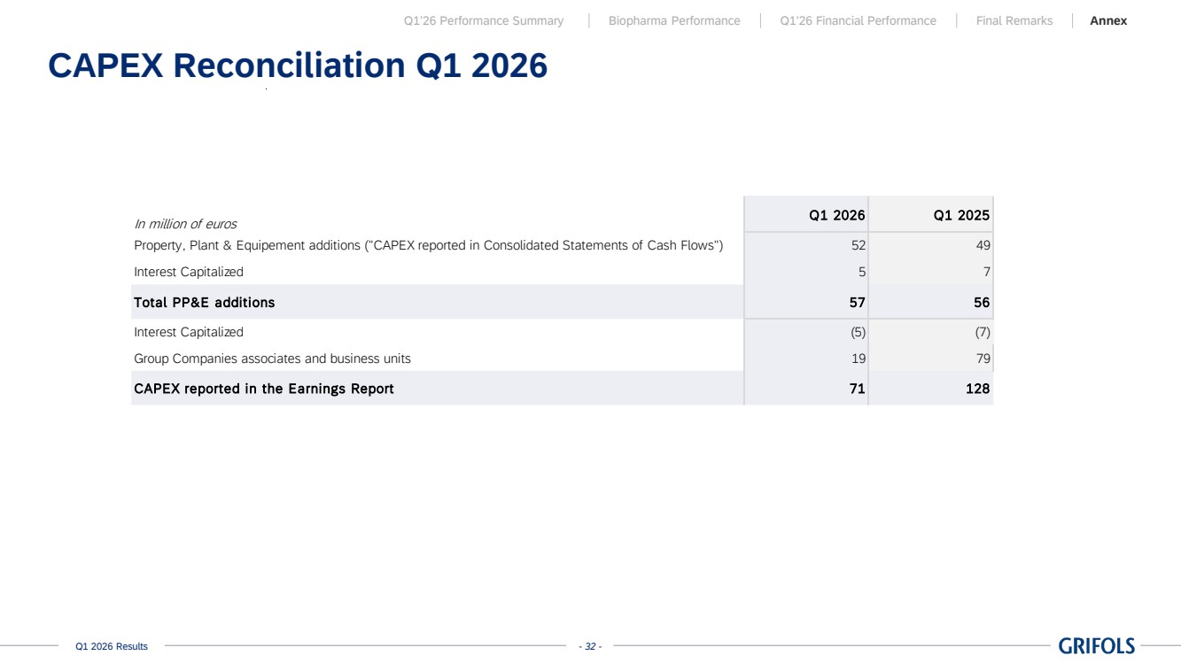This screenshot has width=1181, height=663.
Task: Select the Q1 2025 value 79
Action: click(x=983, y=358)
